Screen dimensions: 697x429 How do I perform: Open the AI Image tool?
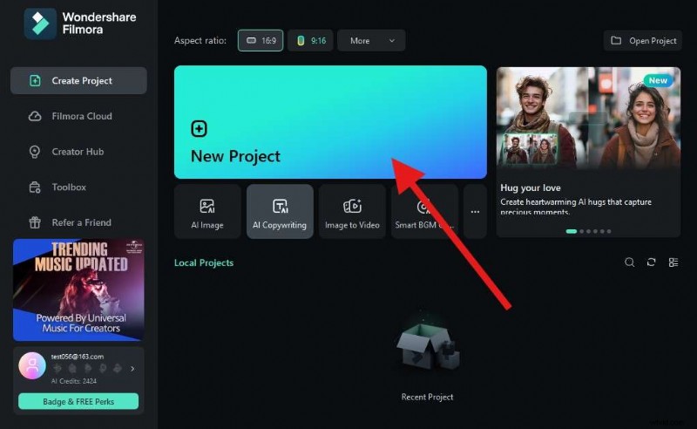tap(207, 212)
